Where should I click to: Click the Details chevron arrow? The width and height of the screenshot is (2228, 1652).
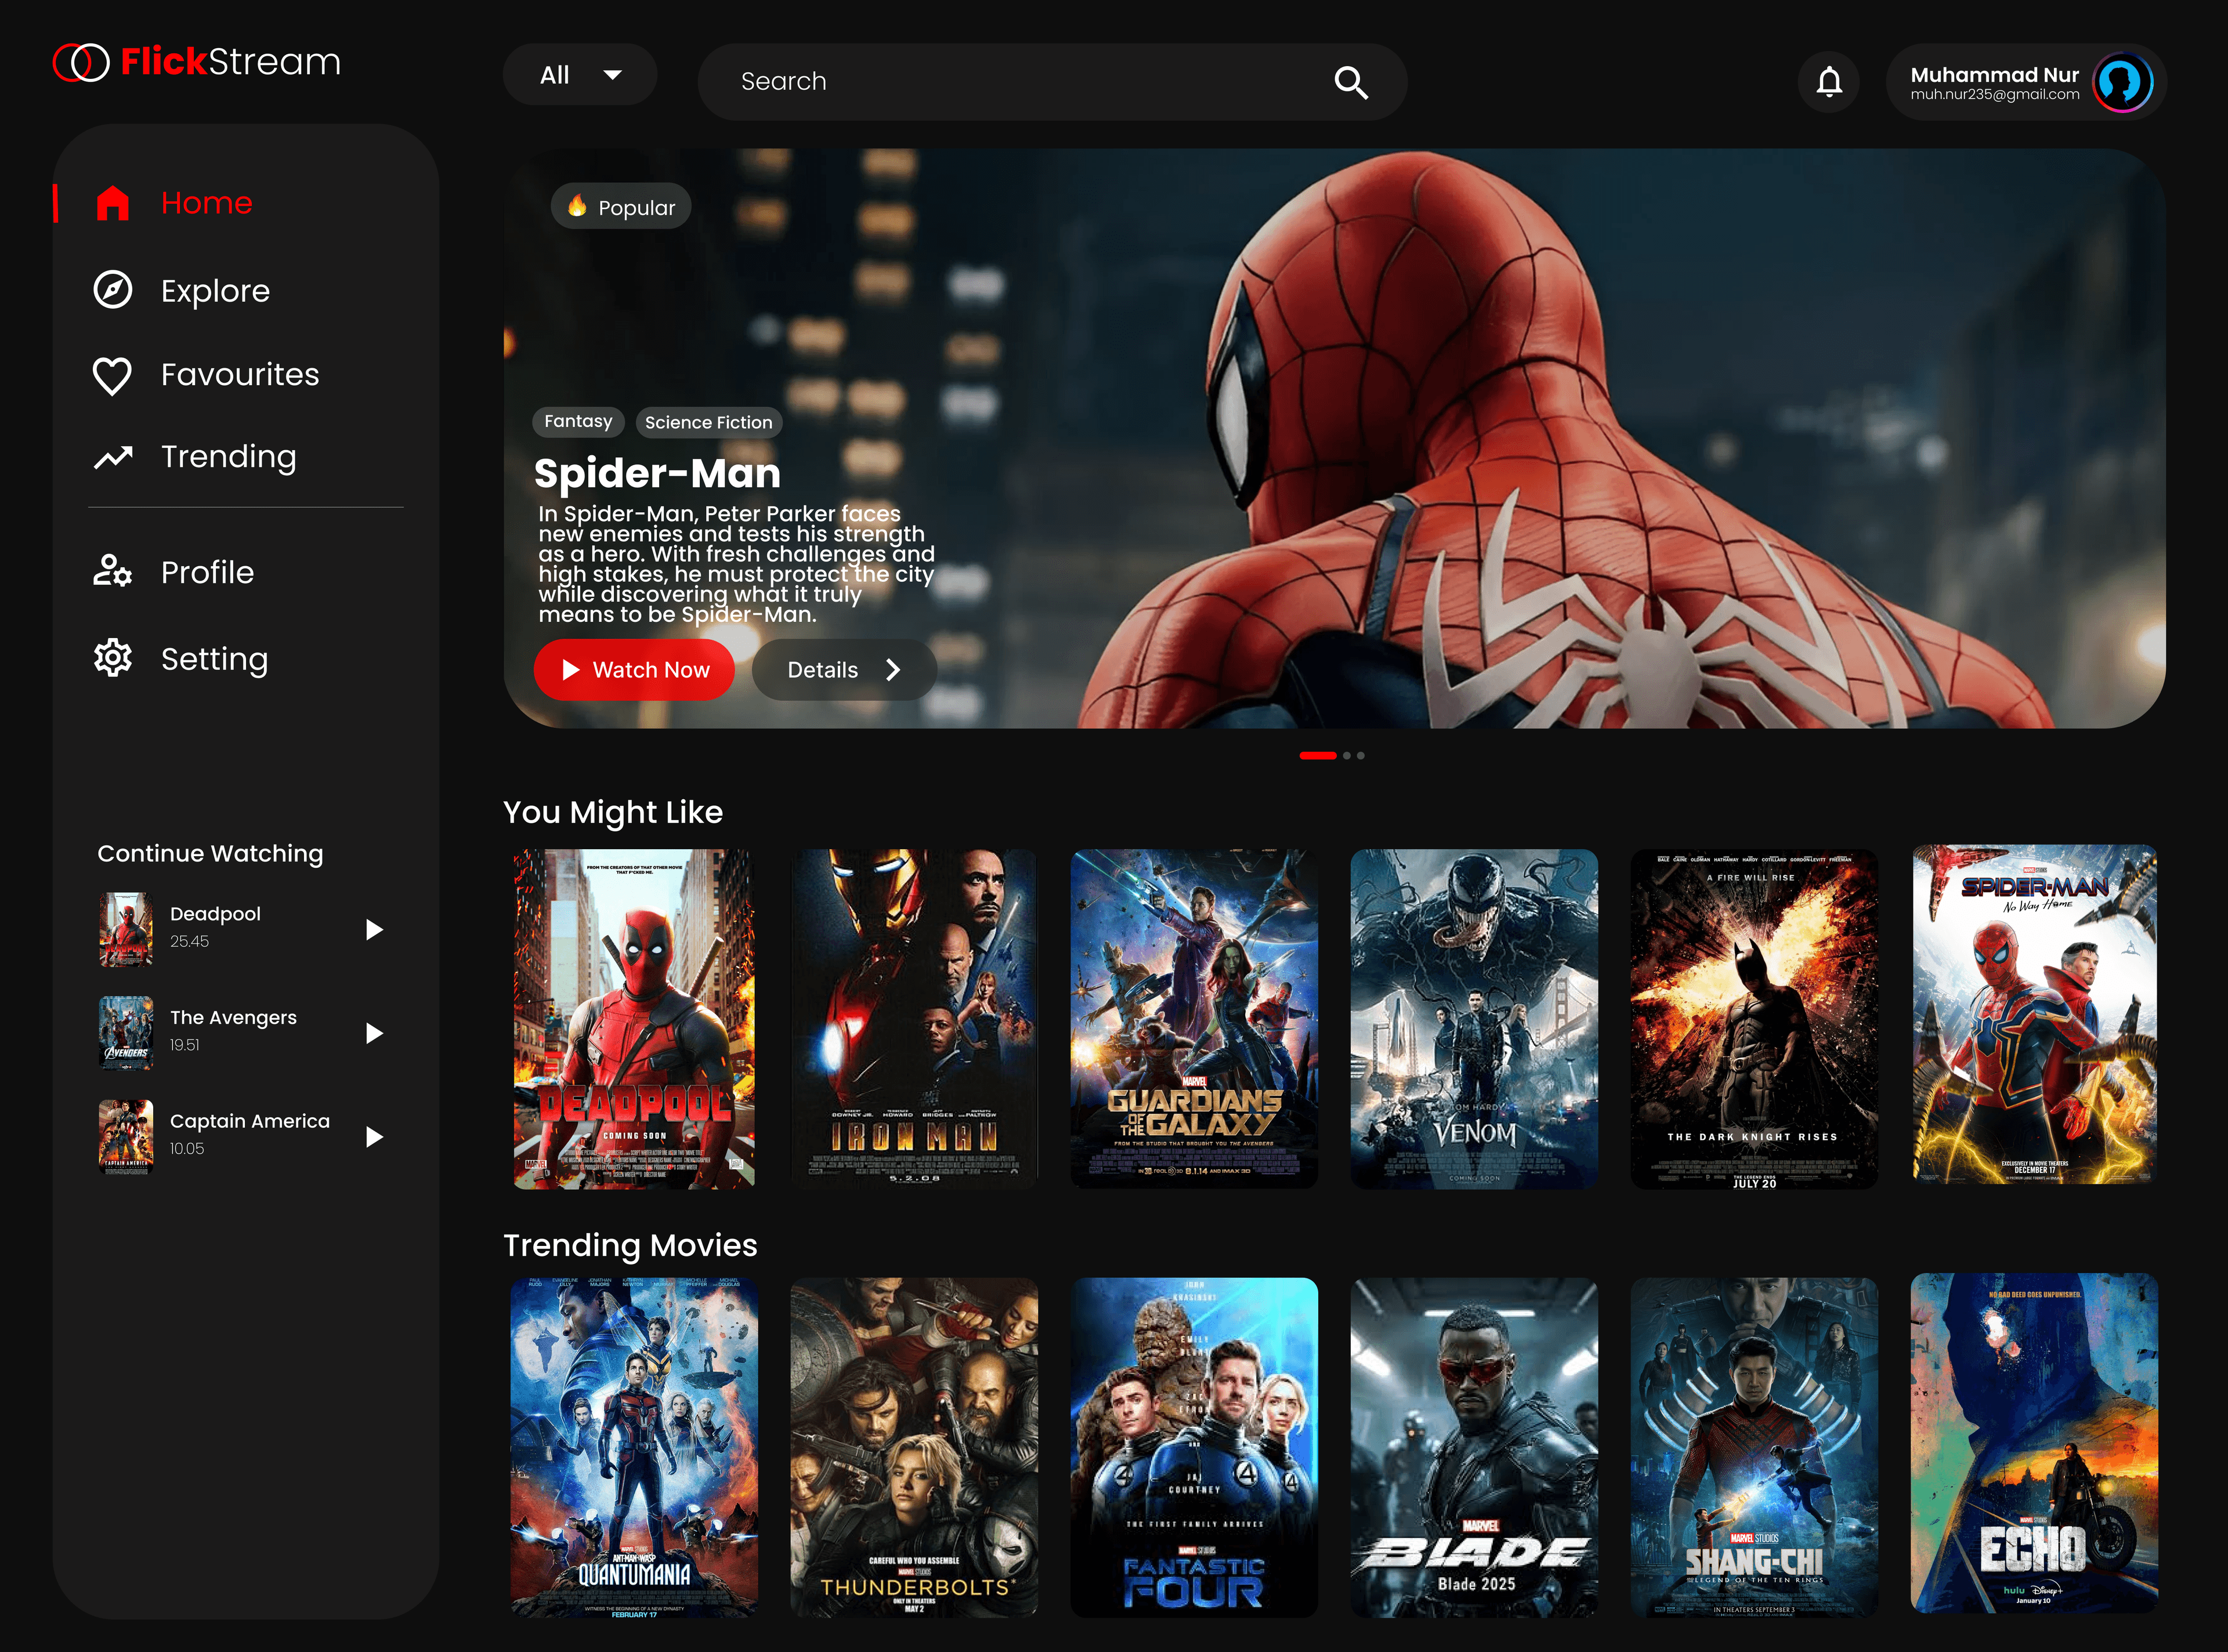(893, 670)
